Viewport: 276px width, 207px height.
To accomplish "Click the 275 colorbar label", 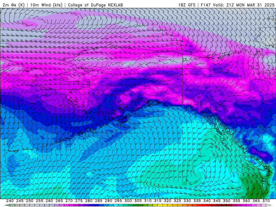I will [79, 201].
